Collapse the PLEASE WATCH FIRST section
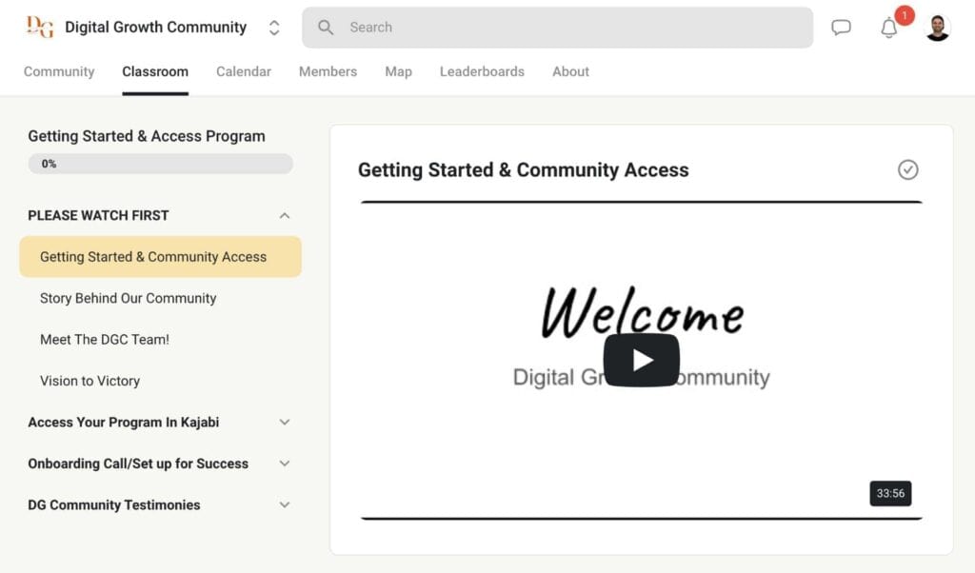Image resolution: width=975 pixels, height=573 pixels. click(x=284, y=216)
